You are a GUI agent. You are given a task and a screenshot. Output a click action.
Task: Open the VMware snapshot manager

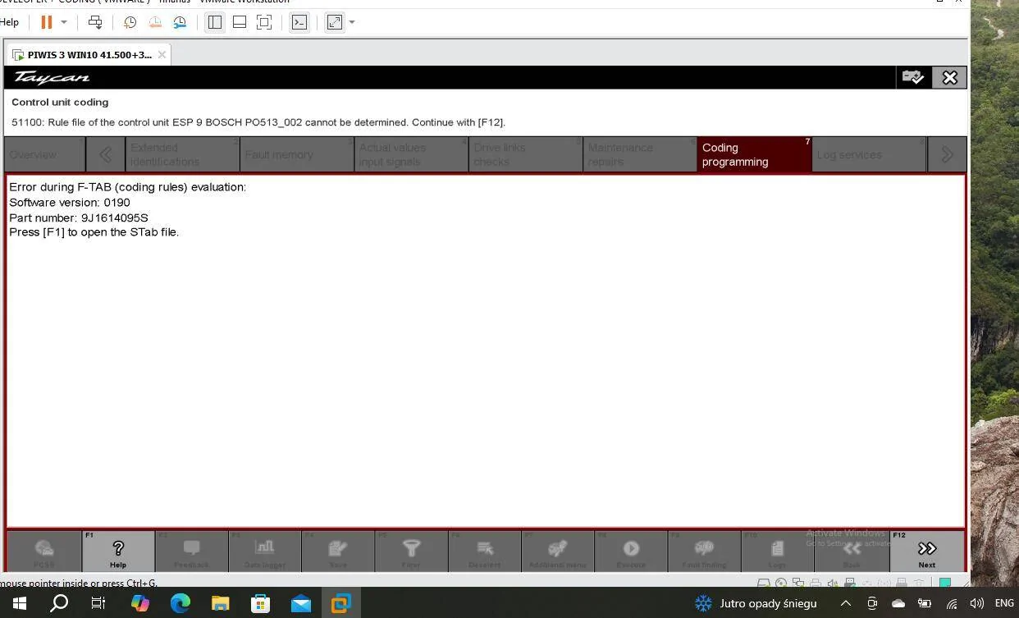(x=180, y=22)
